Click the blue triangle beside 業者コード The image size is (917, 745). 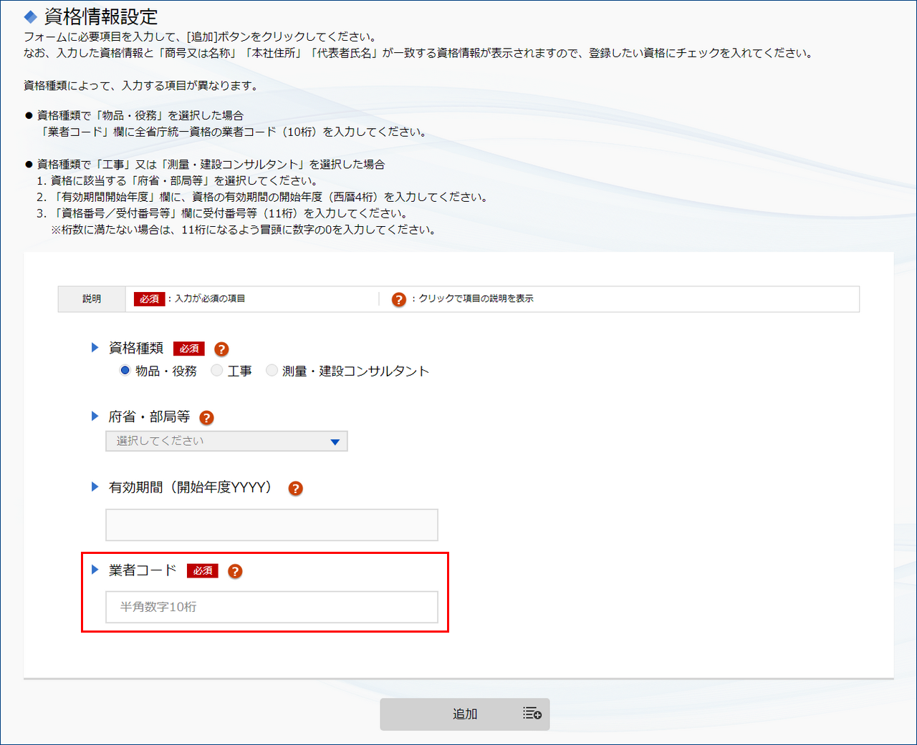pyautogui.click(x=95, y=570)
